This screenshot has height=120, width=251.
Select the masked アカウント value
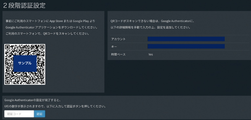pyautogui.click(x=186, y=39)
